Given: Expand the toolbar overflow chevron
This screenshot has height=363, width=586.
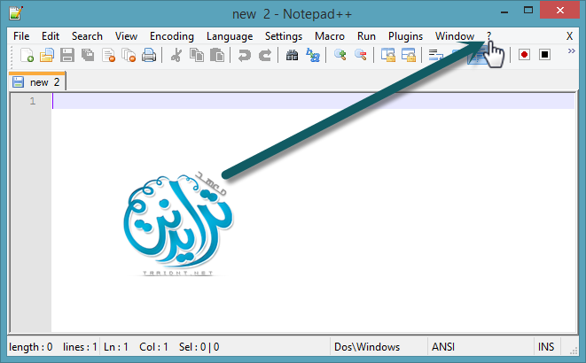Looking at the screenshot, I should coord(571,51).
